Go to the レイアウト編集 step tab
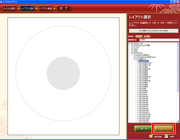This screenshot has height=140, width=180. point(45,9)
